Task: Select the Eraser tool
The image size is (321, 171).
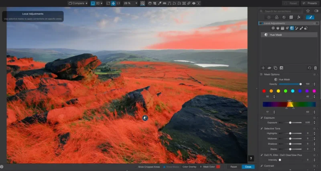Action: (x=306, y=28)
